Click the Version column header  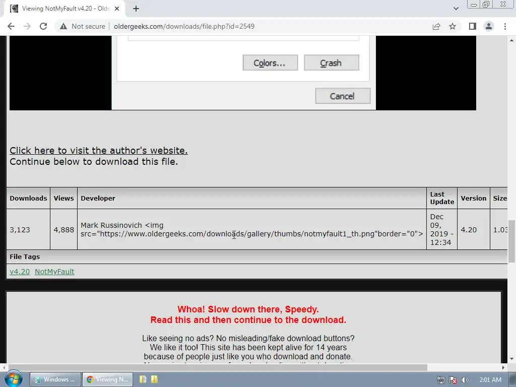point(474,198)
